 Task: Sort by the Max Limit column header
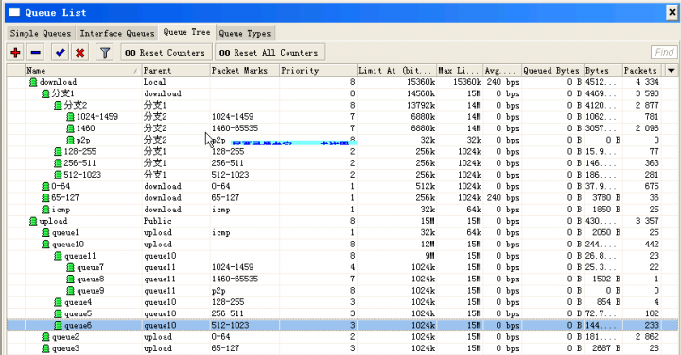point(459,70)
